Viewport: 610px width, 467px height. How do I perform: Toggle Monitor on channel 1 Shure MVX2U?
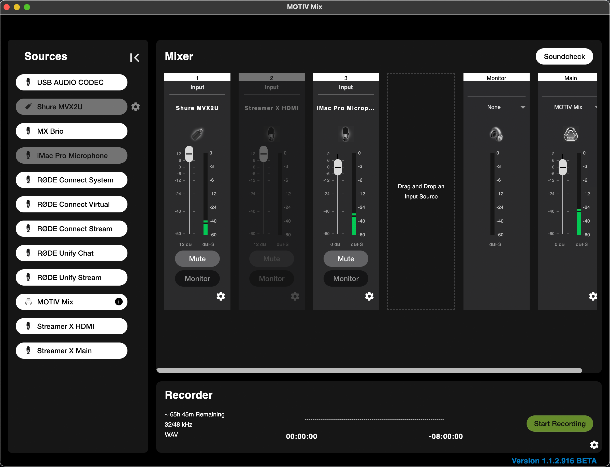[197, 278]
